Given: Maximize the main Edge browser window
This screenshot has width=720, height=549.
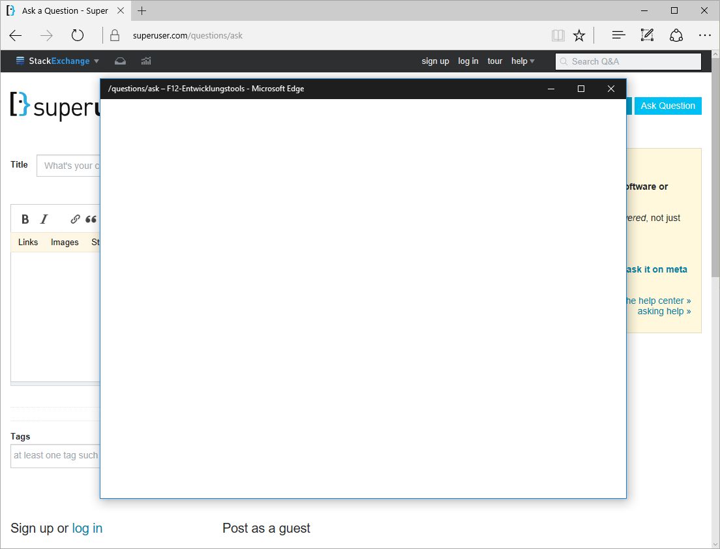Looking at the screenshot, I should [x=674, y=10].
